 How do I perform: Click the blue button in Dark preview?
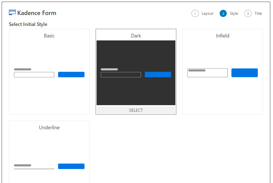tap(158, 75)
